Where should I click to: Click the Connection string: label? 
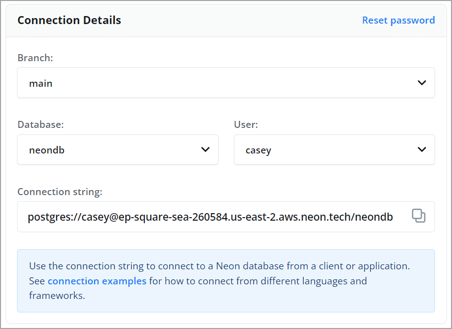tap(60, 192)
